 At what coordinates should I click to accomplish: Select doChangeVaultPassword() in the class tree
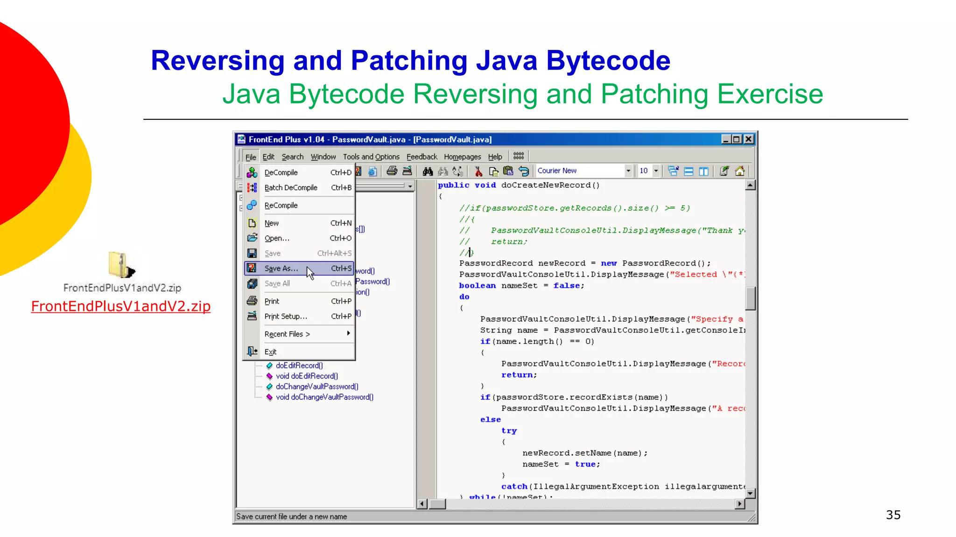(x=317, y=386)
